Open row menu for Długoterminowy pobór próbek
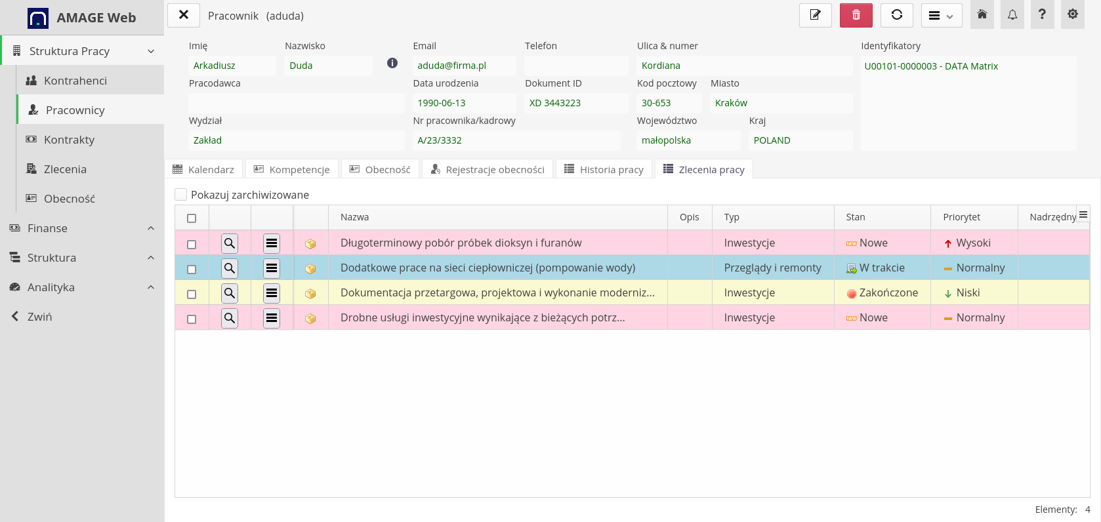Image resolution: width=1101 pixels, height=522 pixels. tap(272, 243)
